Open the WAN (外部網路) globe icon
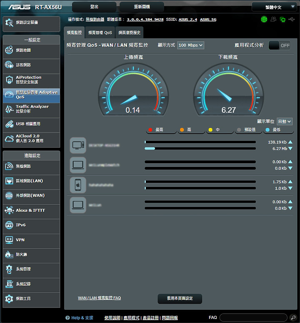Viewport: 300px width, 323px height. point(9,196)
